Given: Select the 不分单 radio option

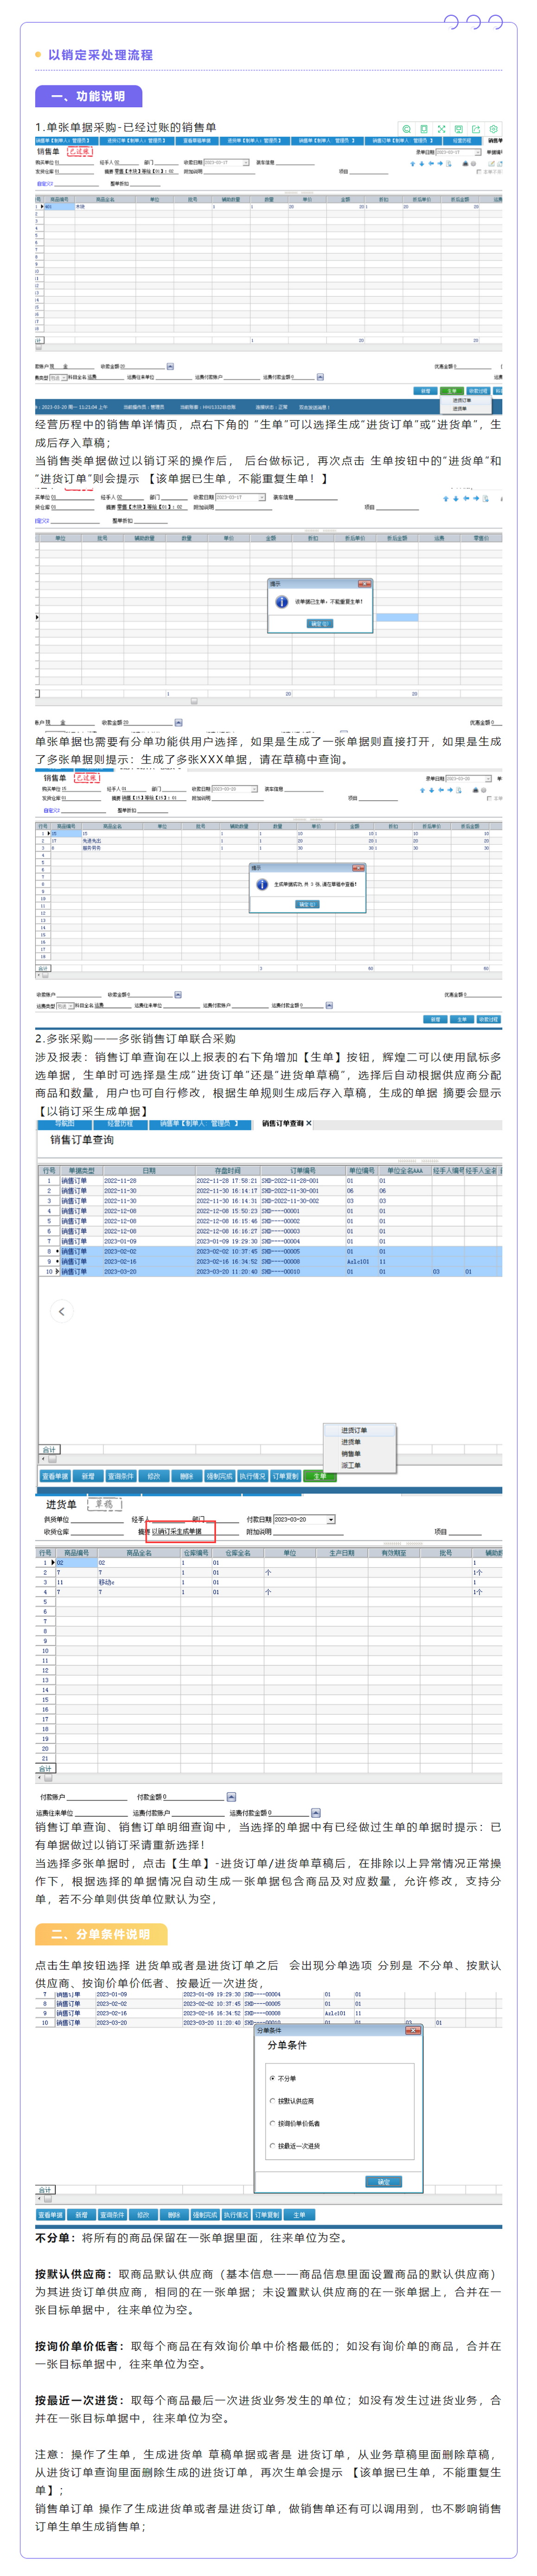Looking at the screenshot, I should click(272, 2078).
